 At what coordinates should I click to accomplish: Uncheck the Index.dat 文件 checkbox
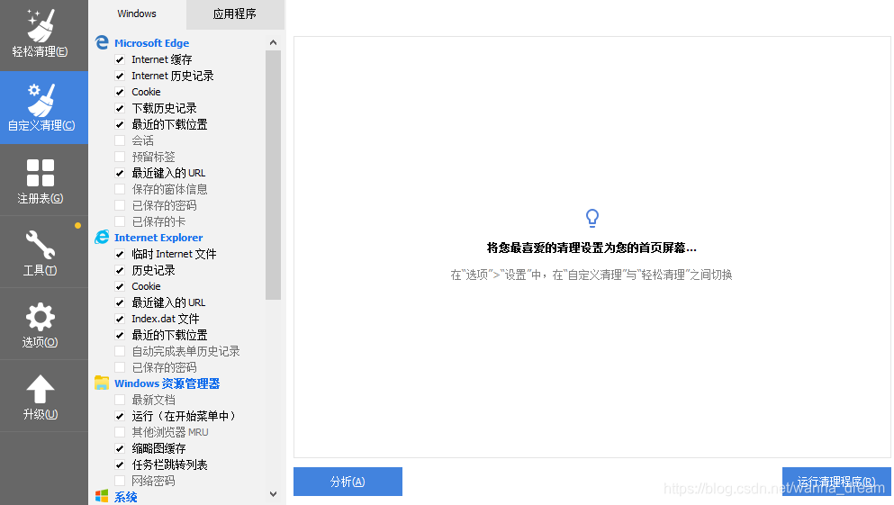[x=120, y=319]
